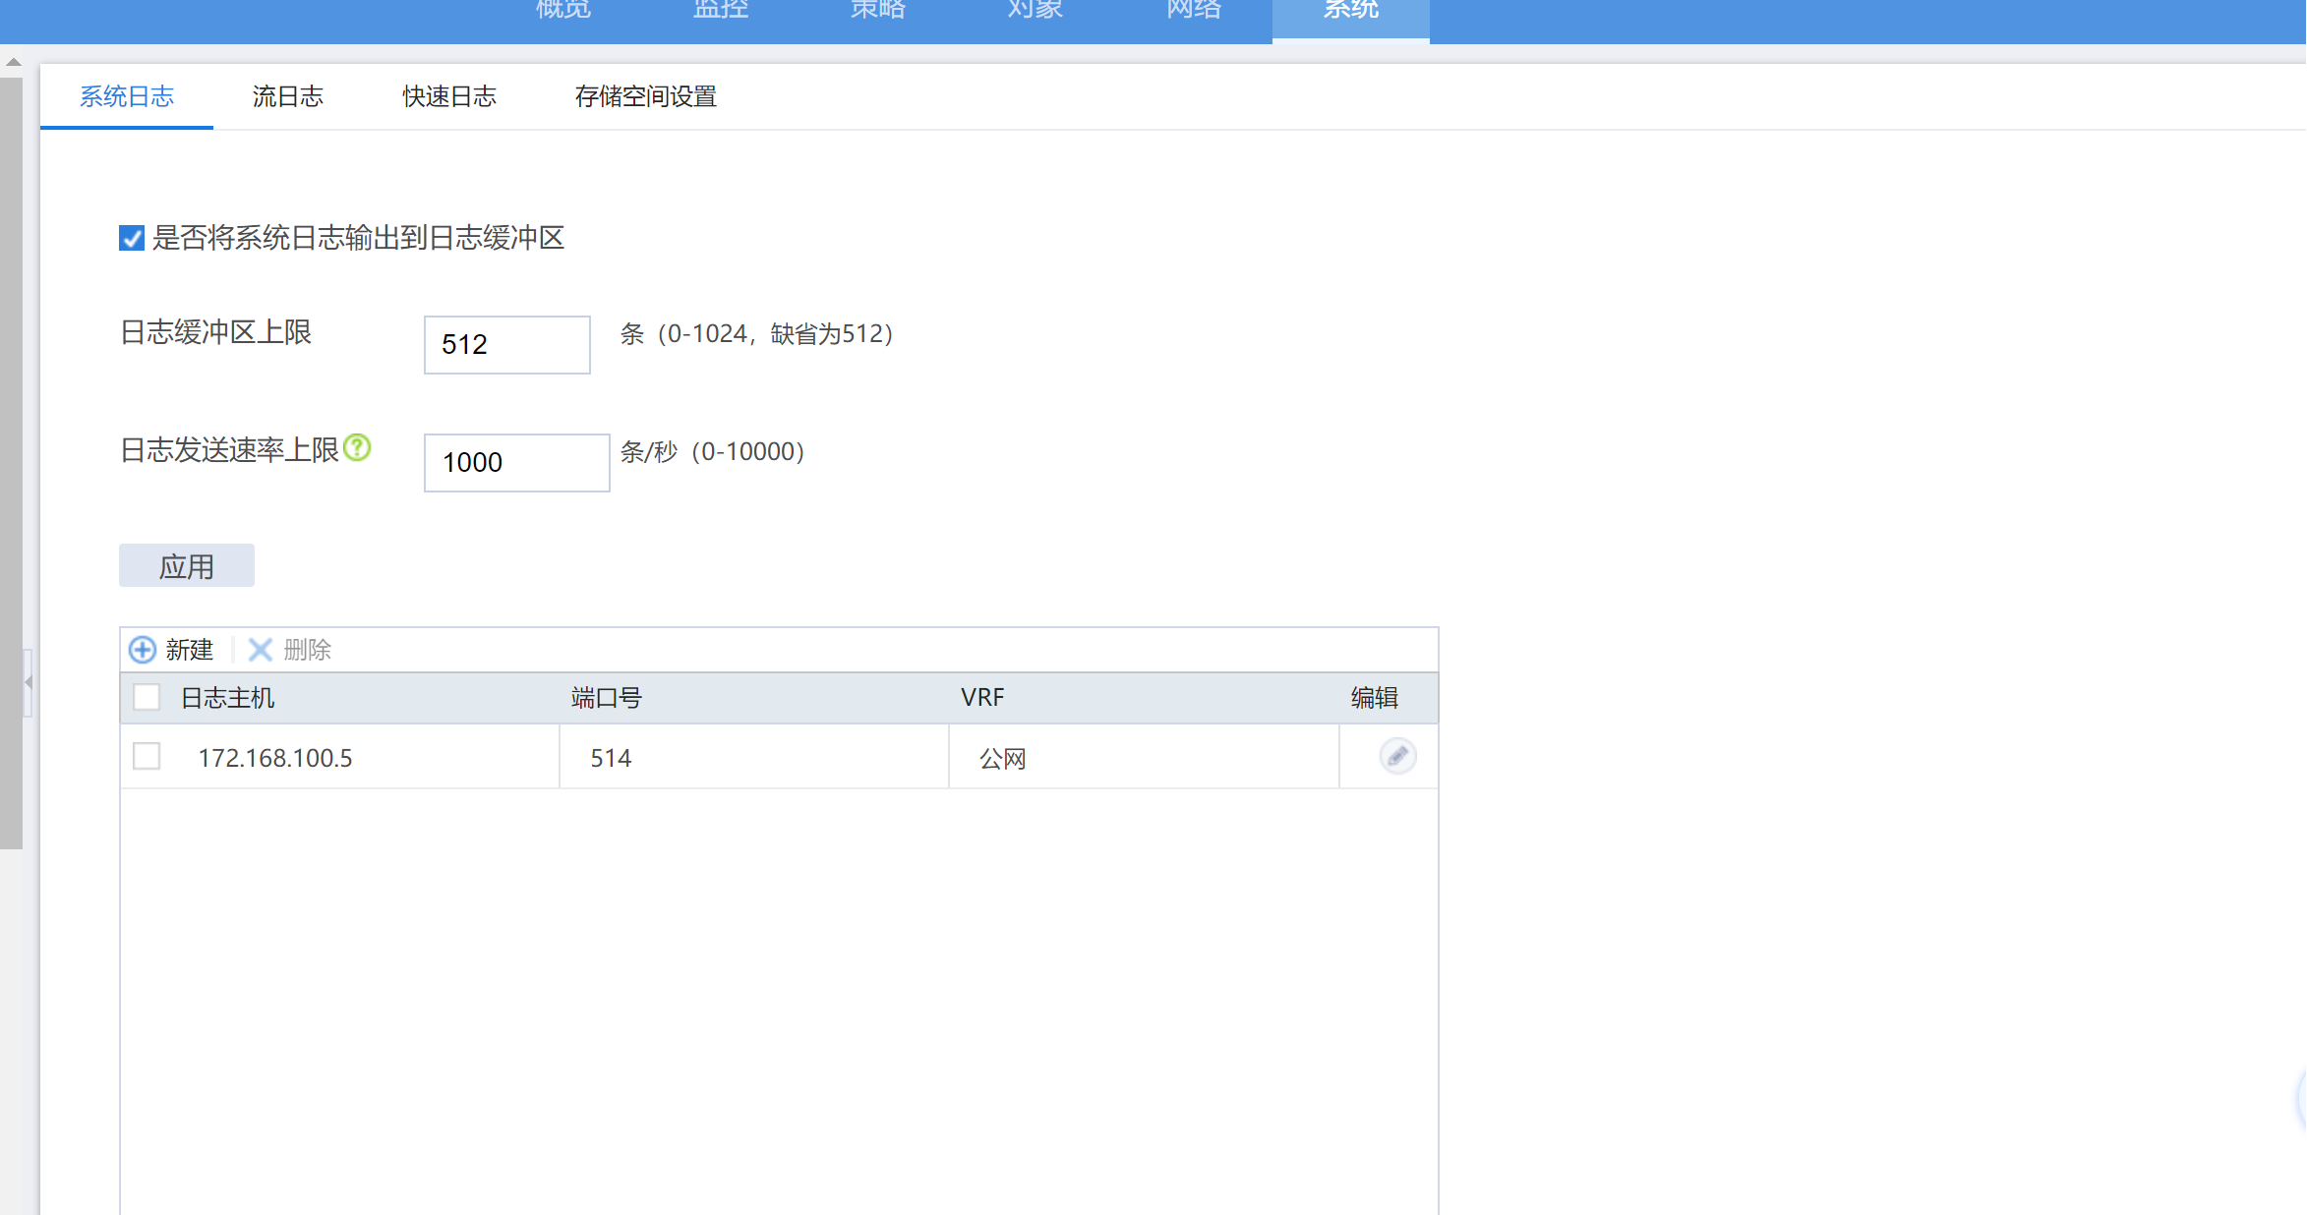Click the 新建 plus icon
Viewport: 2307px width, 1215px height.
pyautogui.click(x=143, y=650)
